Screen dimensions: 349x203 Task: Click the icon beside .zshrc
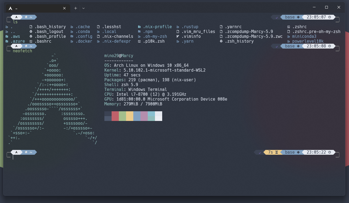pyautogui.click(x=289, y=27)
